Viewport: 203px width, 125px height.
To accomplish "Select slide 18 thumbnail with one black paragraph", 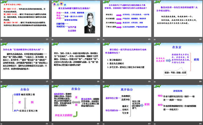I will (76, 61).
